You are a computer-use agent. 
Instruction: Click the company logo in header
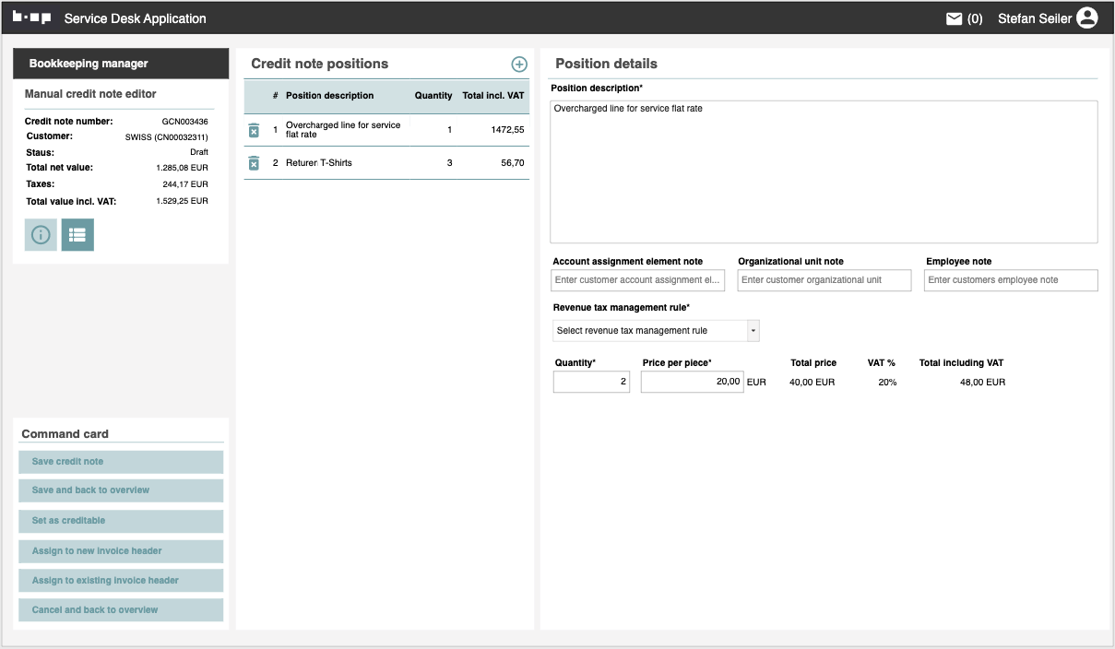(x=31, y=18)
